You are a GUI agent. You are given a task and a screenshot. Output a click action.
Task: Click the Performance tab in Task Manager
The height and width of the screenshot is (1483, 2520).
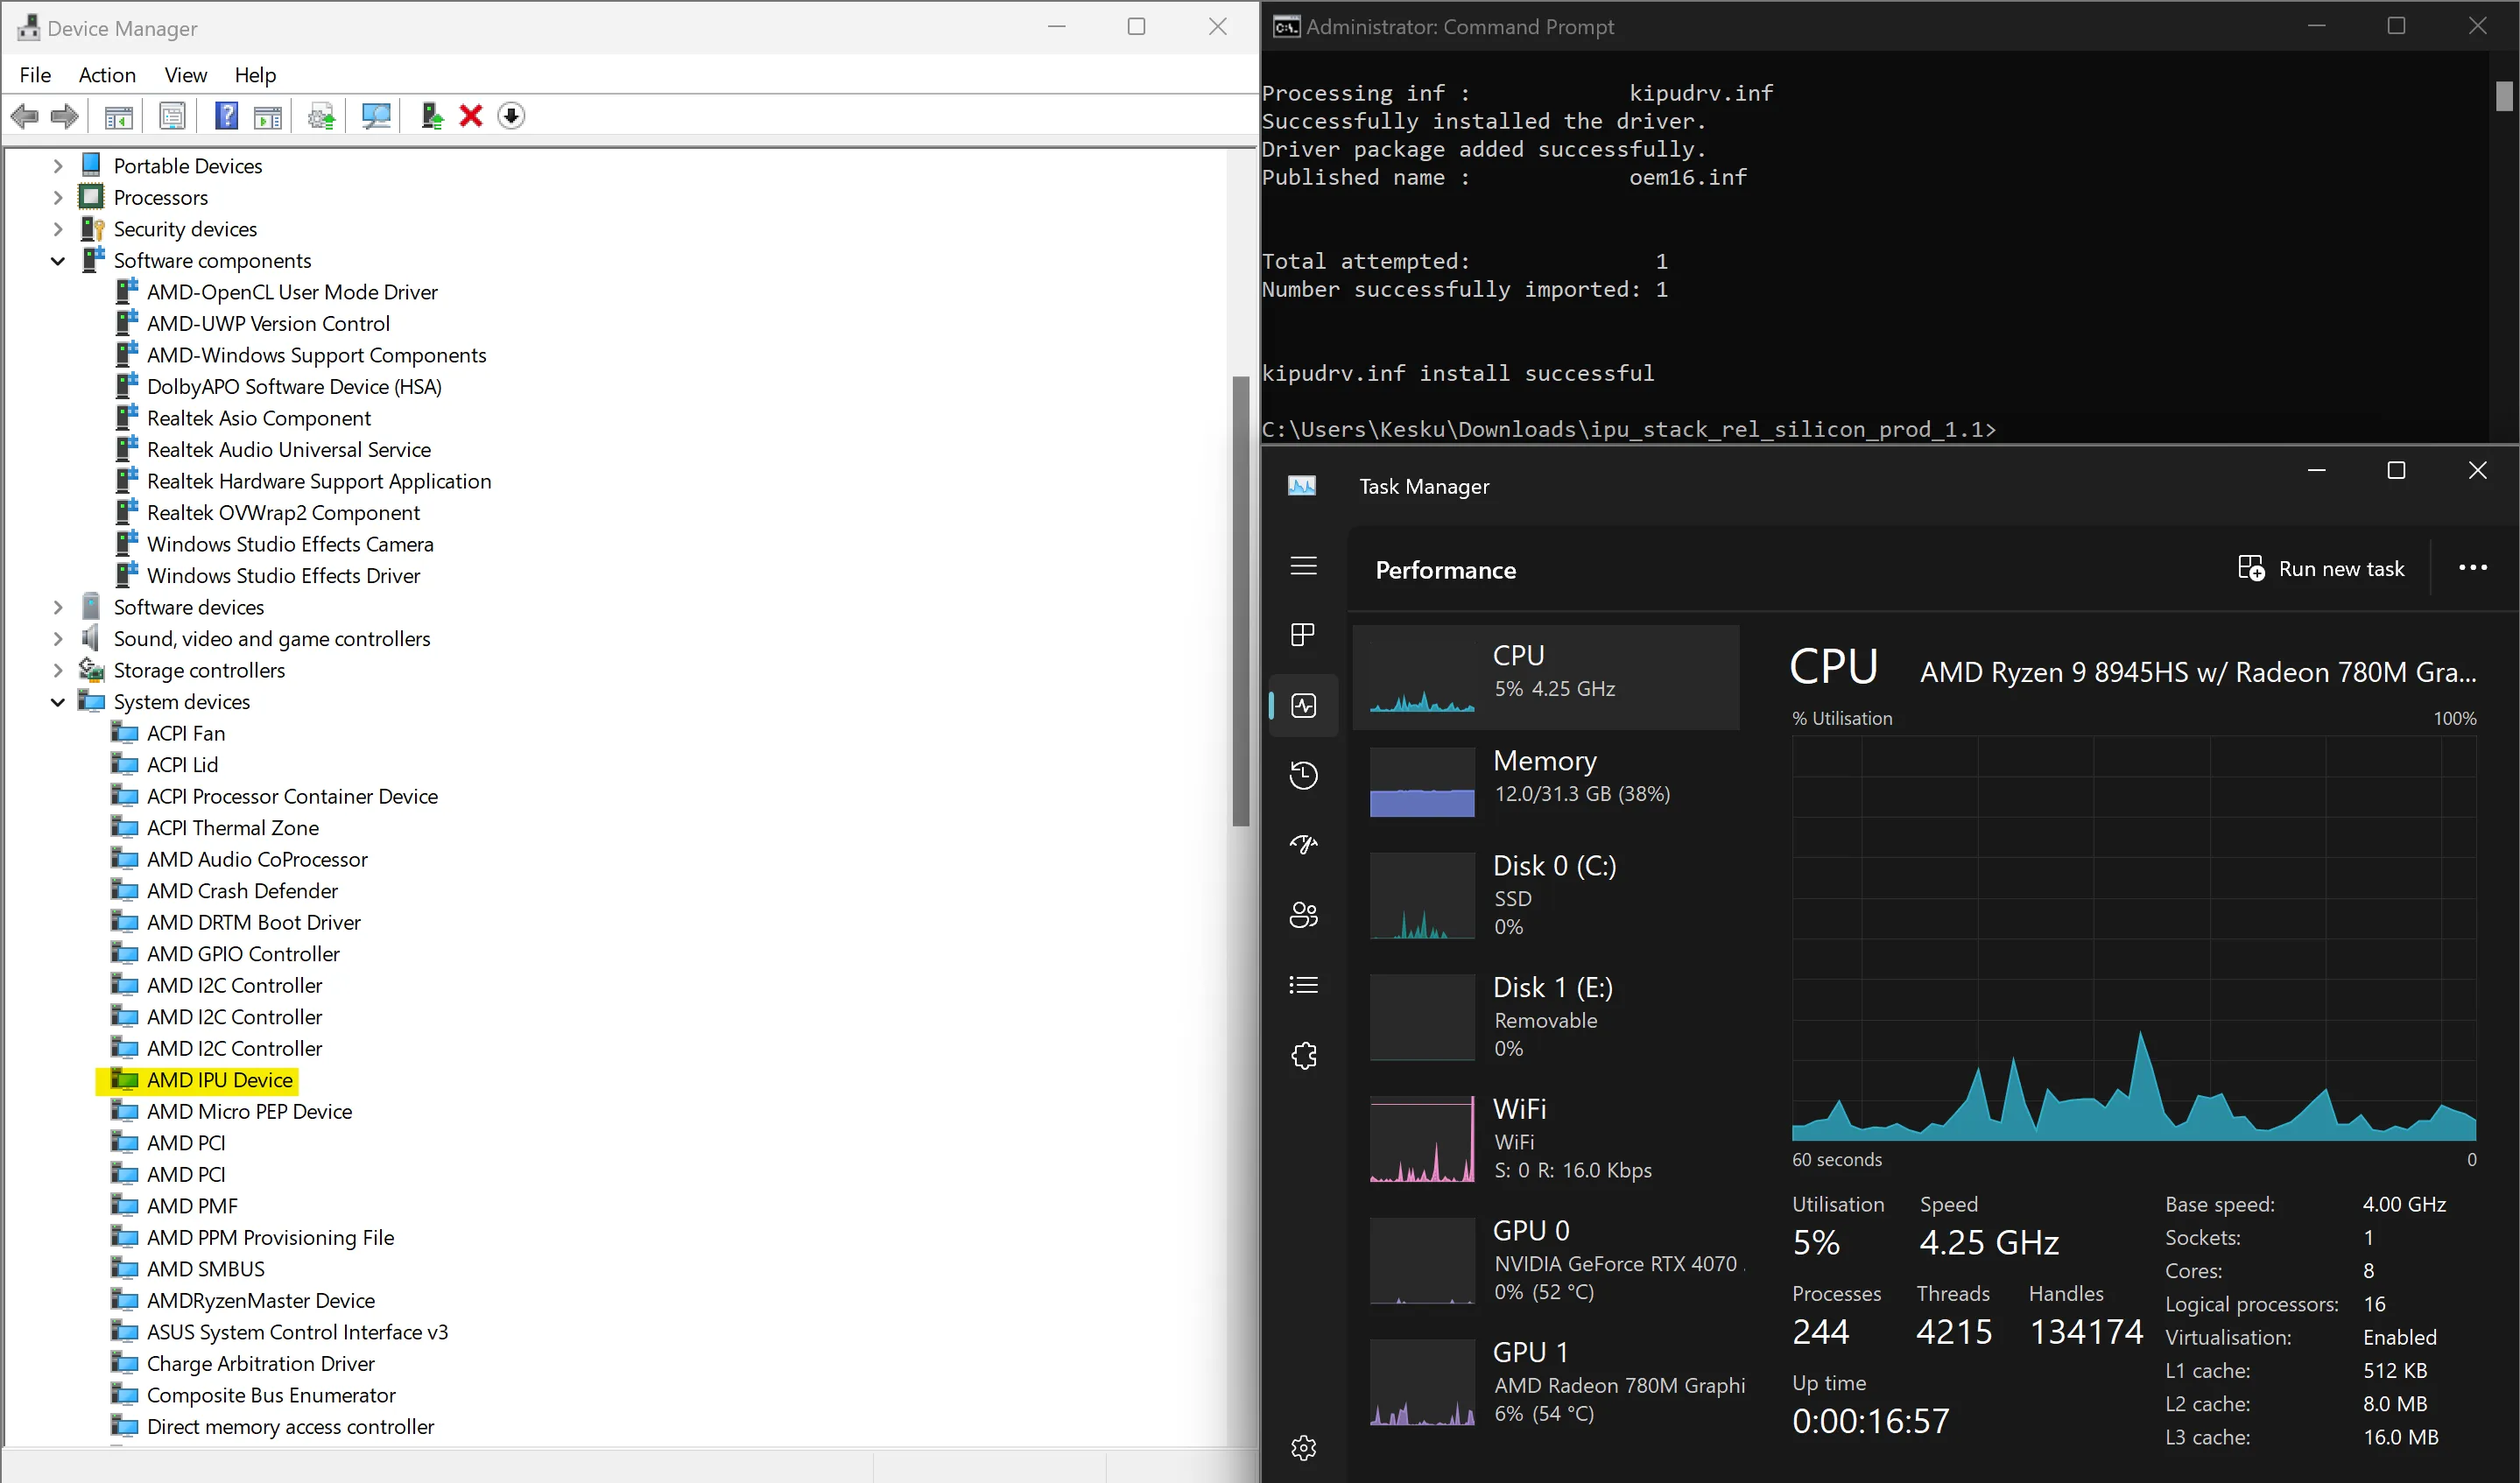[x=1303, y=705]
